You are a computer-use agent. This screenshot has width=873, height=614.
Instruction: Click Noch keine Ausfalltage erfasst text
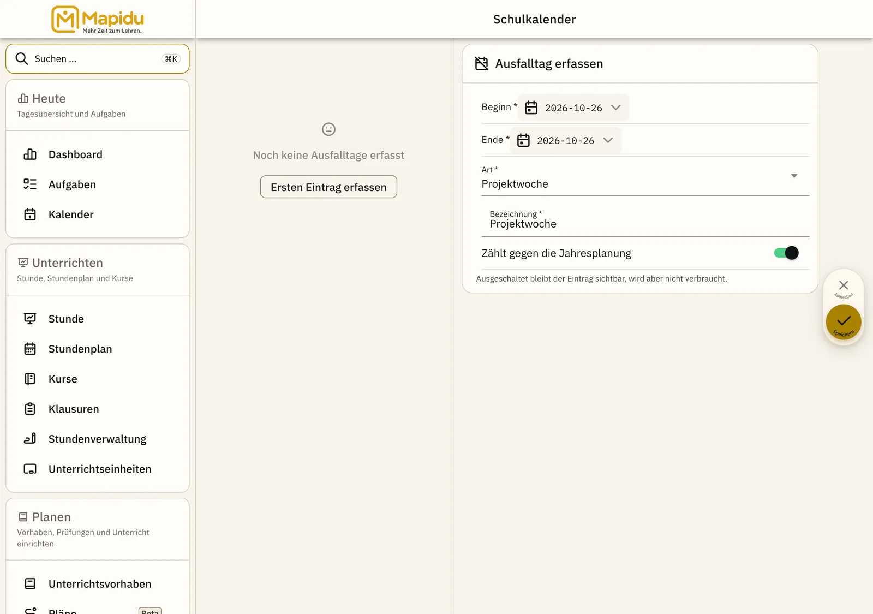[328, 156]
